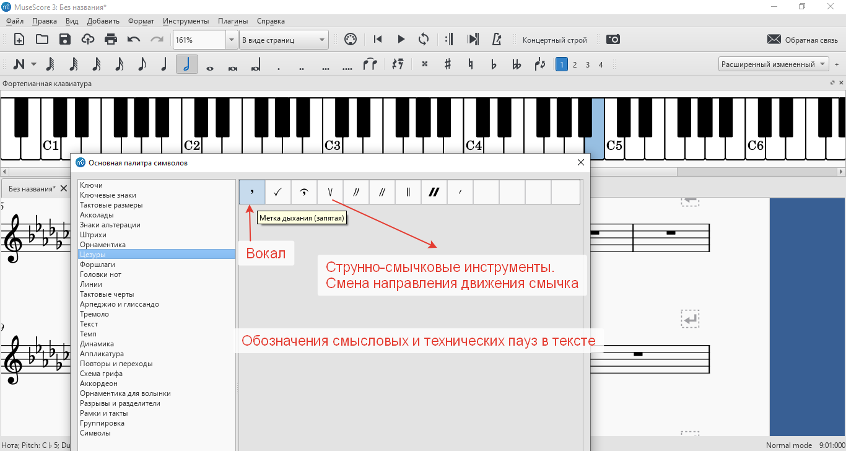Switch to voice 2
This screenshot has height=451, width=846.
click(x=575, y=64)
